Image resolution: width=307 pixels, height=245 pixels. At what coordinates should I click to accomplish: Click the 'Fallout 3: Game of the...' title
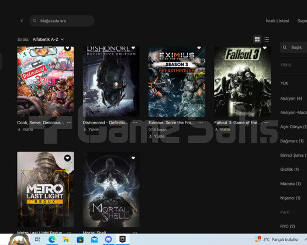[x=238, y=123]
